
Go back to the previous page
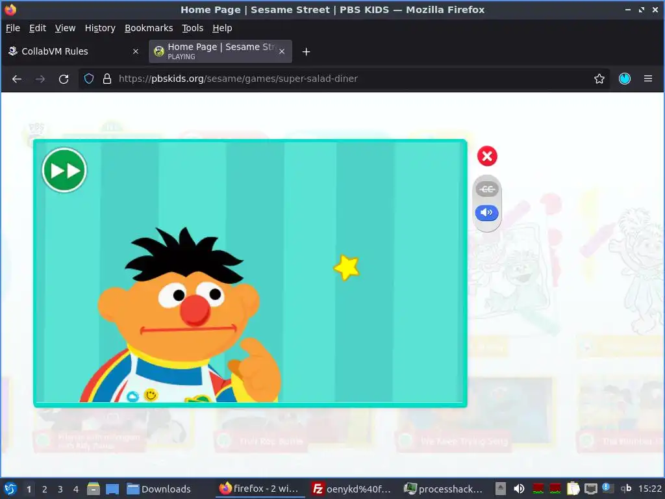point(17,79)
